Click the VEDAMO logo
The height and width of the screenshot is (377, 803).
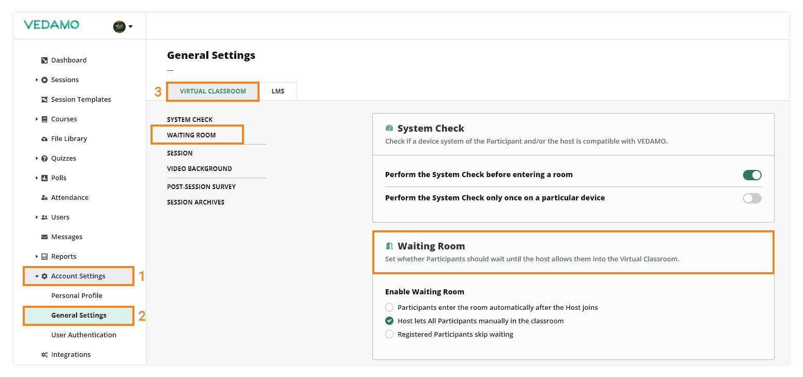[51, 25]
